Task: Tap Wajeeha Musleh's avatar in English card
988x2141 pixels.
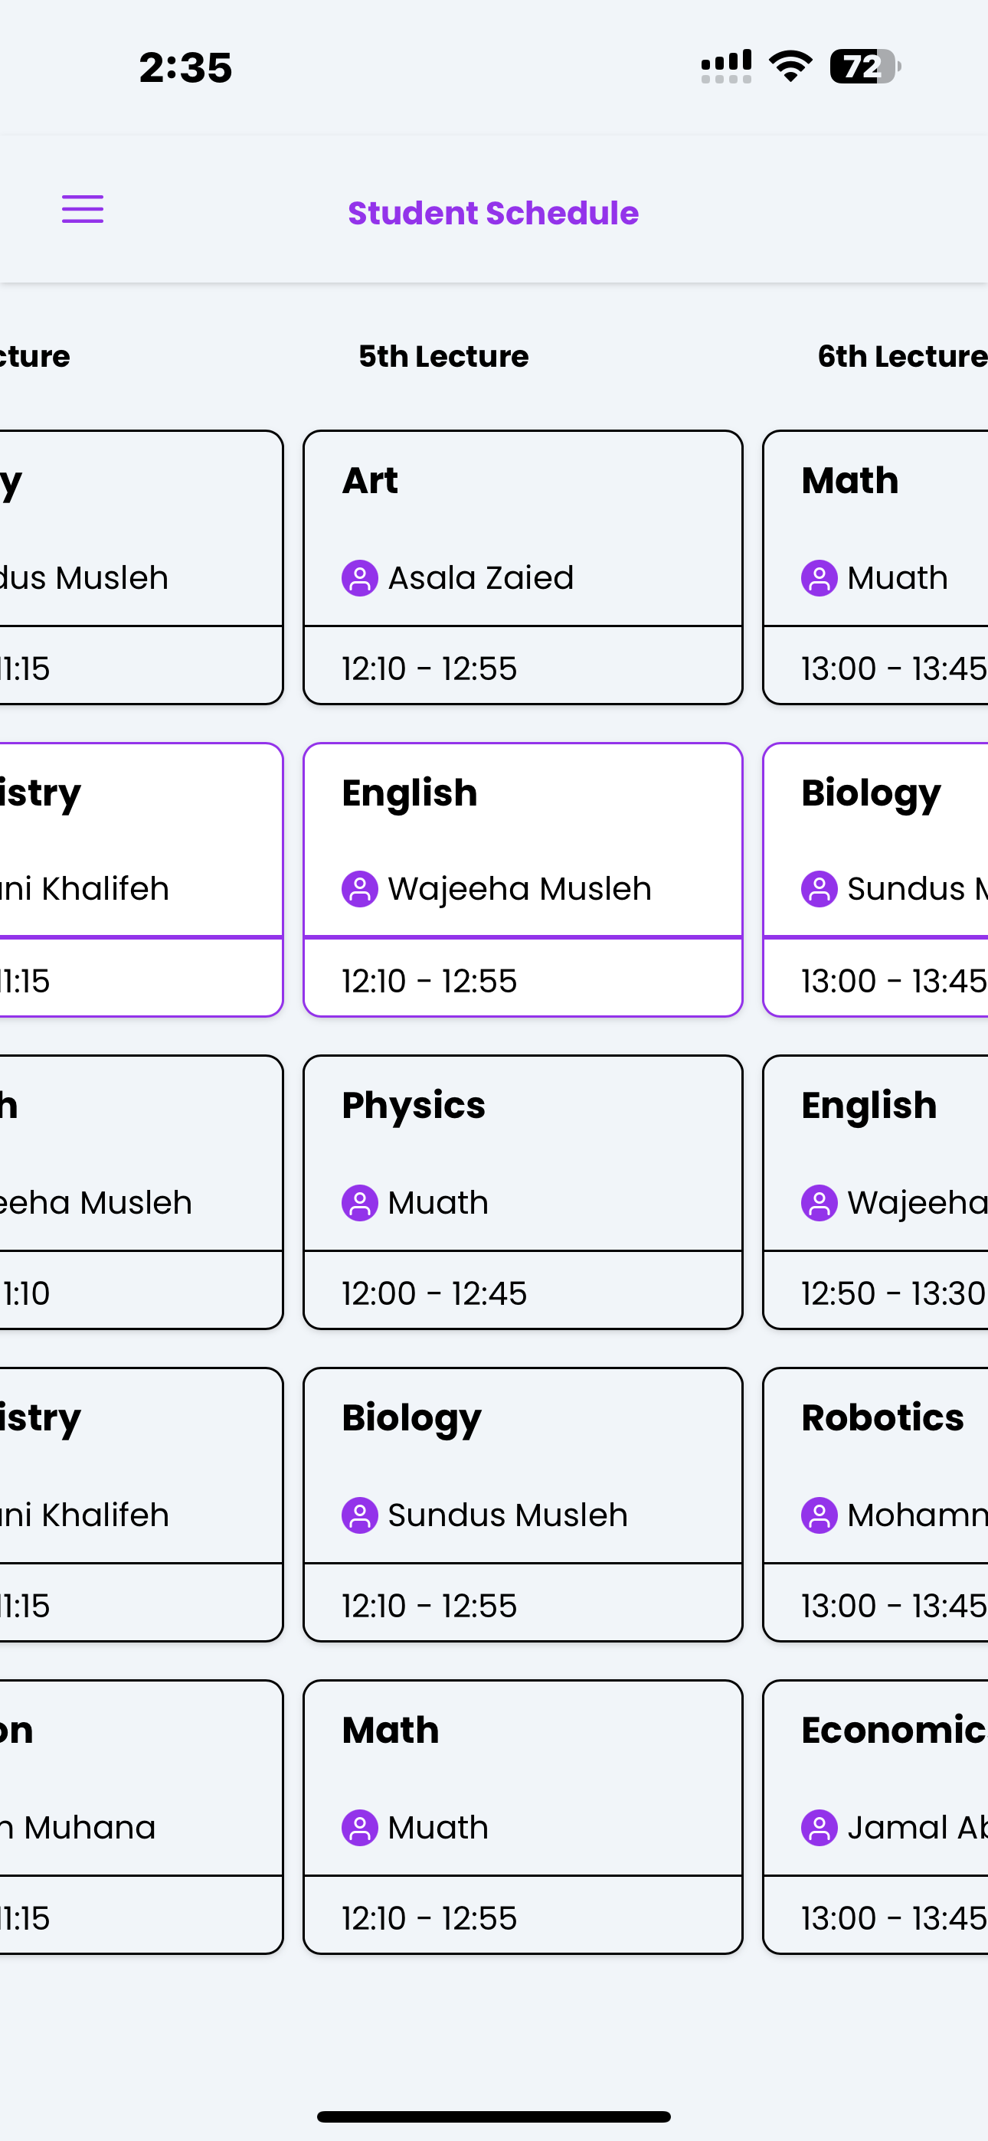Action: pos(359,889)
